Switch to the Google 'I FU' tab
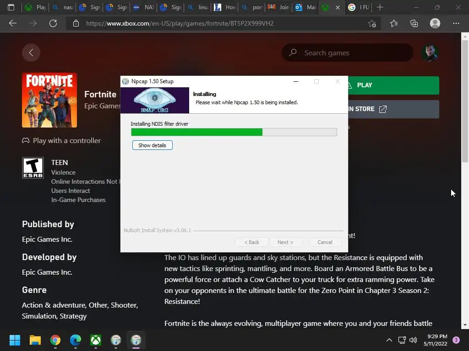Image resolution: width=469 pixels, height=351 pixels. [359, 7]
